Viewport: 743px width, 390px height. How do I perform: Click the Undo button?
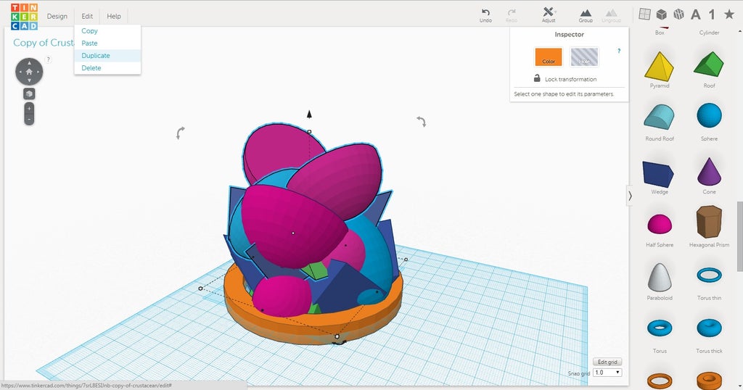pos(485,15)
